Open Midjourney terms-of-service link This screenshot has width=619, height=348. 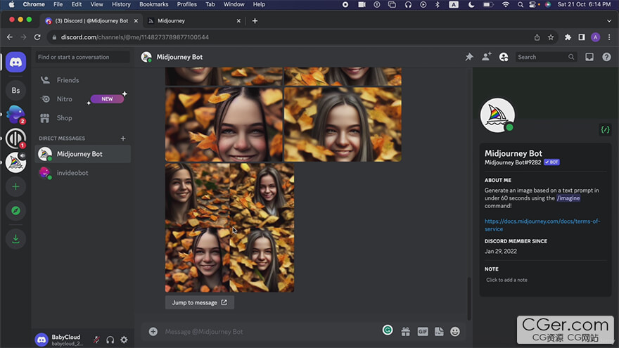pyautogui.click(x=542, y=225)
